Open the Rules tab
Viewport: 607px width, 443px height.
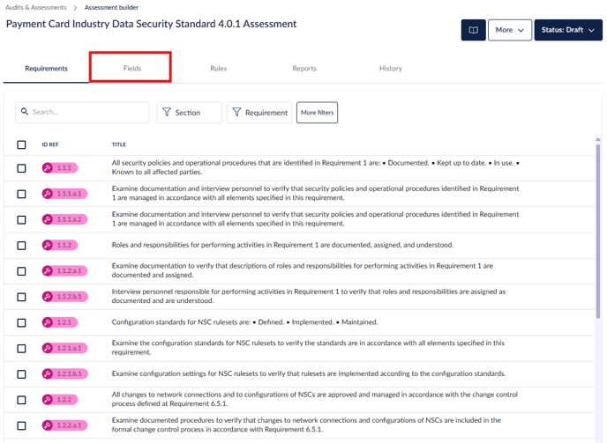(x=218, y=68)
